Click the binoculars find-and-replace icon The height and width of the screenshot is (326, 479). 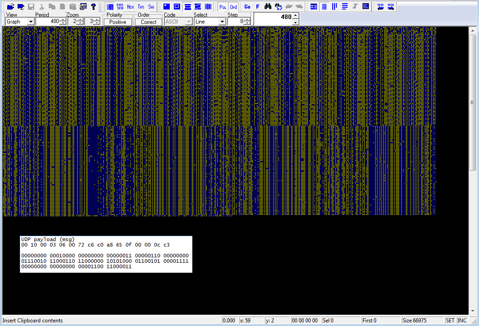coord(278,6)
